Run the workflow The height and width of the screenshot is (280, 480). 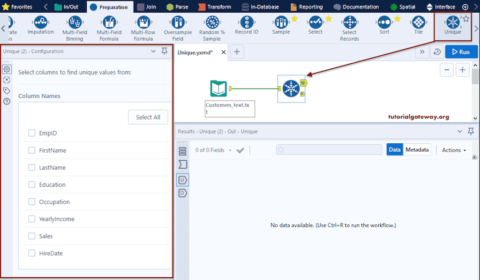[x=461, y=52]
